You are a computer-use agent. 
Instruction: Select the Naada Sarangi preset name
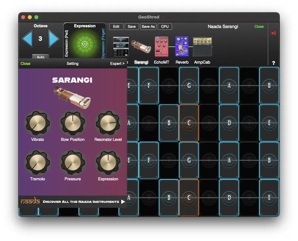(x=223, y=26)
